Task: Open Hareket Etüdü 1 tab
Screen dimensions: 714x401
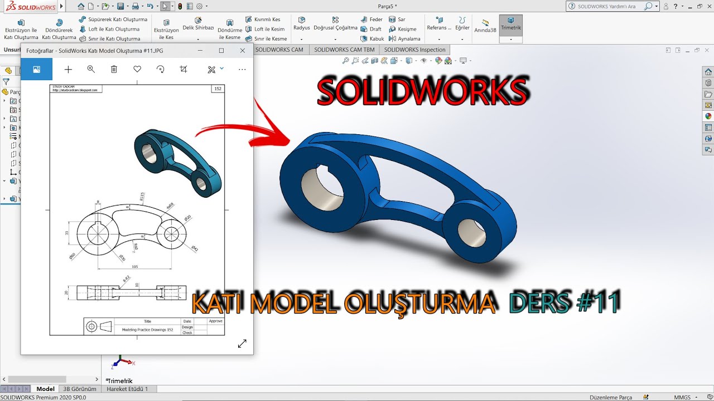Action: click(x=128, y=389)
